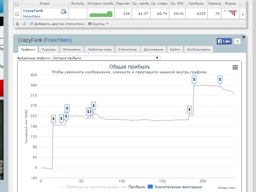Switch to the Турниры tab
The image size is (256, 192).
[x=49, y=49]
